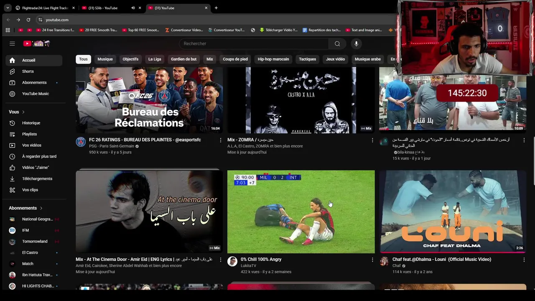
Task: Reload the page with browser refresh button
Action: [x=28, y=20]
